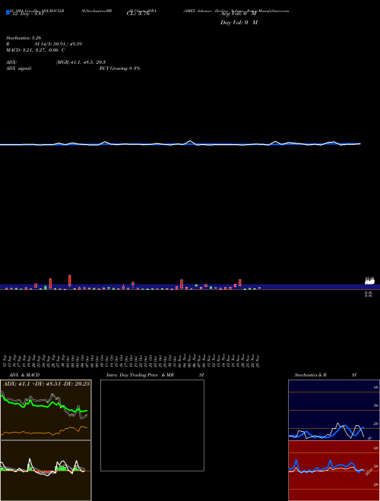Screen dimensions: 380x501
Task: Click the 'ADX: 41.1 +DY: 48.51' header
Action: [x=46, y=384]
